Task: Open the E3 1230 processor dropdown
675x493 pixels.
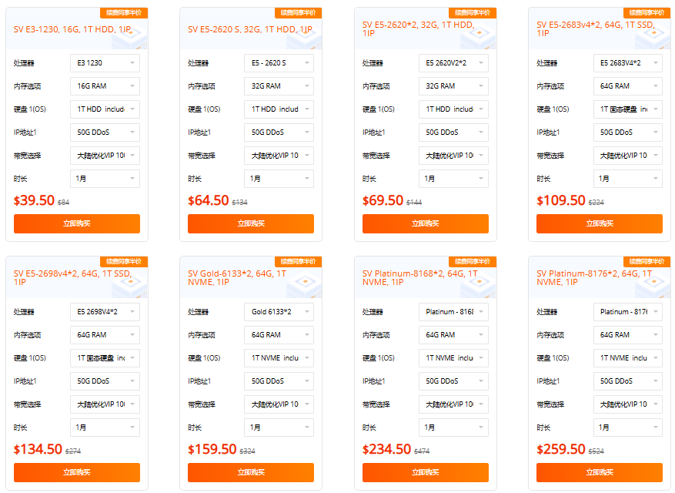Action: point(105,63)
